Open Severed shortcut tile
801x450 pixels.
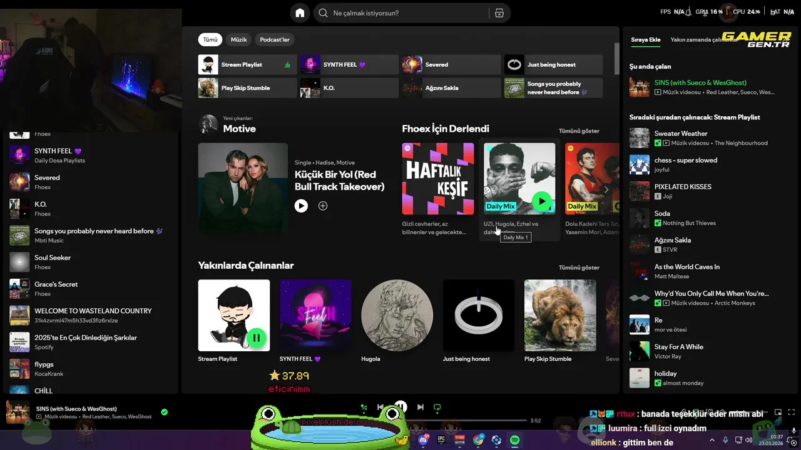(451, 64)
